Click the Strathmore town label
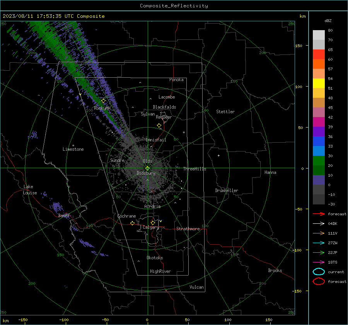This screenshot has width=348, height=325. coord(188,229)
